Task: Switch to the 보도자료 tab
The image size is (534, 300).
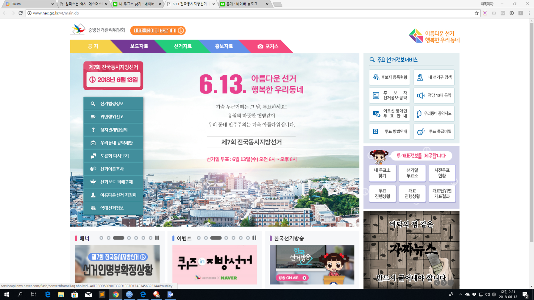Action: (139, 46)
